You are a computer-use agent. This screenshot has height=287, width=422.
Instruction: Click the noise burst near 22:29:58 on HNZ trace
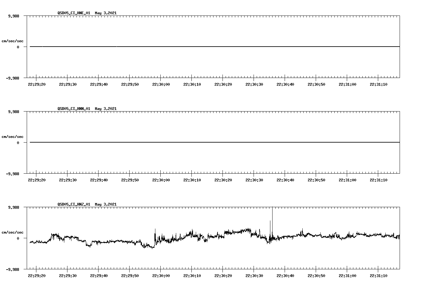(x=155, y=231)
